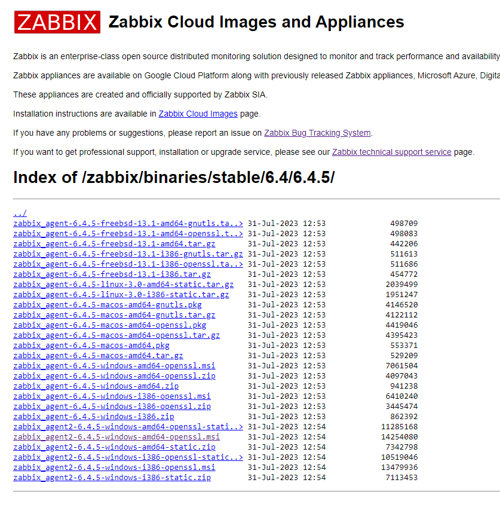The width and height of the screenshot is (500, 507).
Task: Open the Zabbix Cloud Images link
Action: (x=198, y=114)
